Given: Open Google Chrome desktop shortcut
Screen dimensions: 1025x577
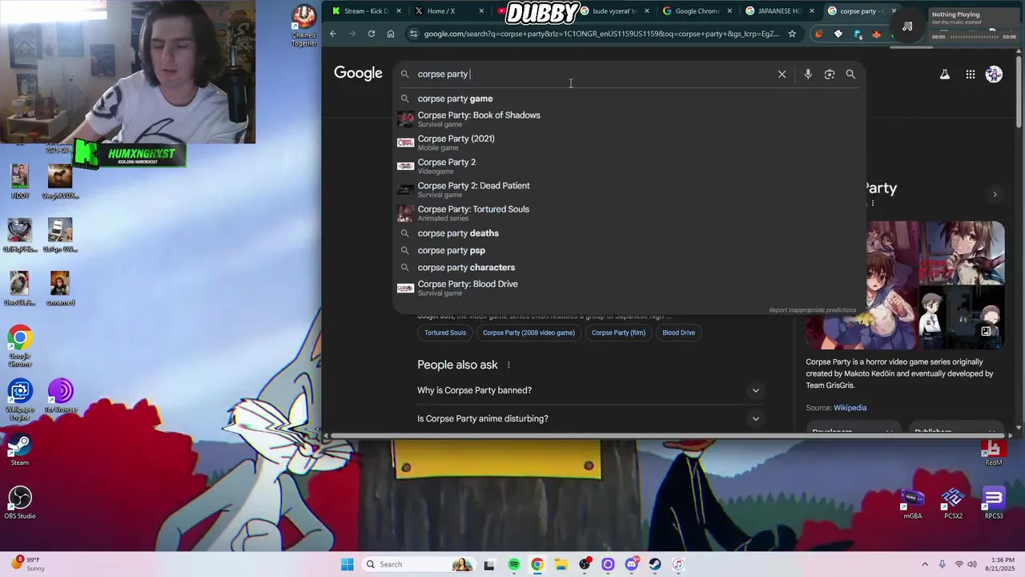Looking at the screenshot, I should pos(20,346).
